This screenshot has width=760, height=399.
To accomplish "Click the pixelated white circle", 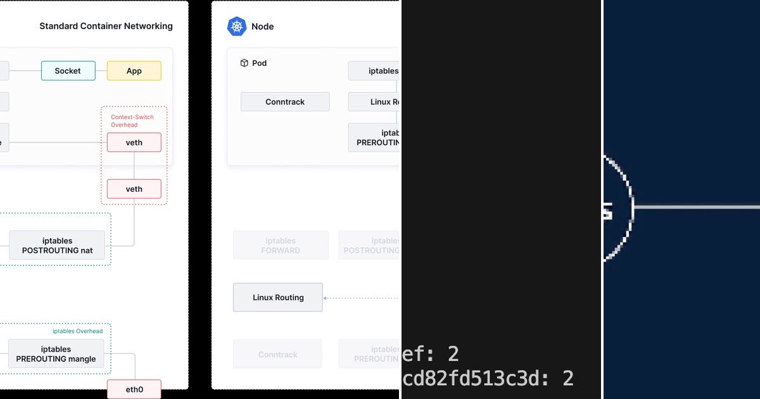I will [617, 207].
